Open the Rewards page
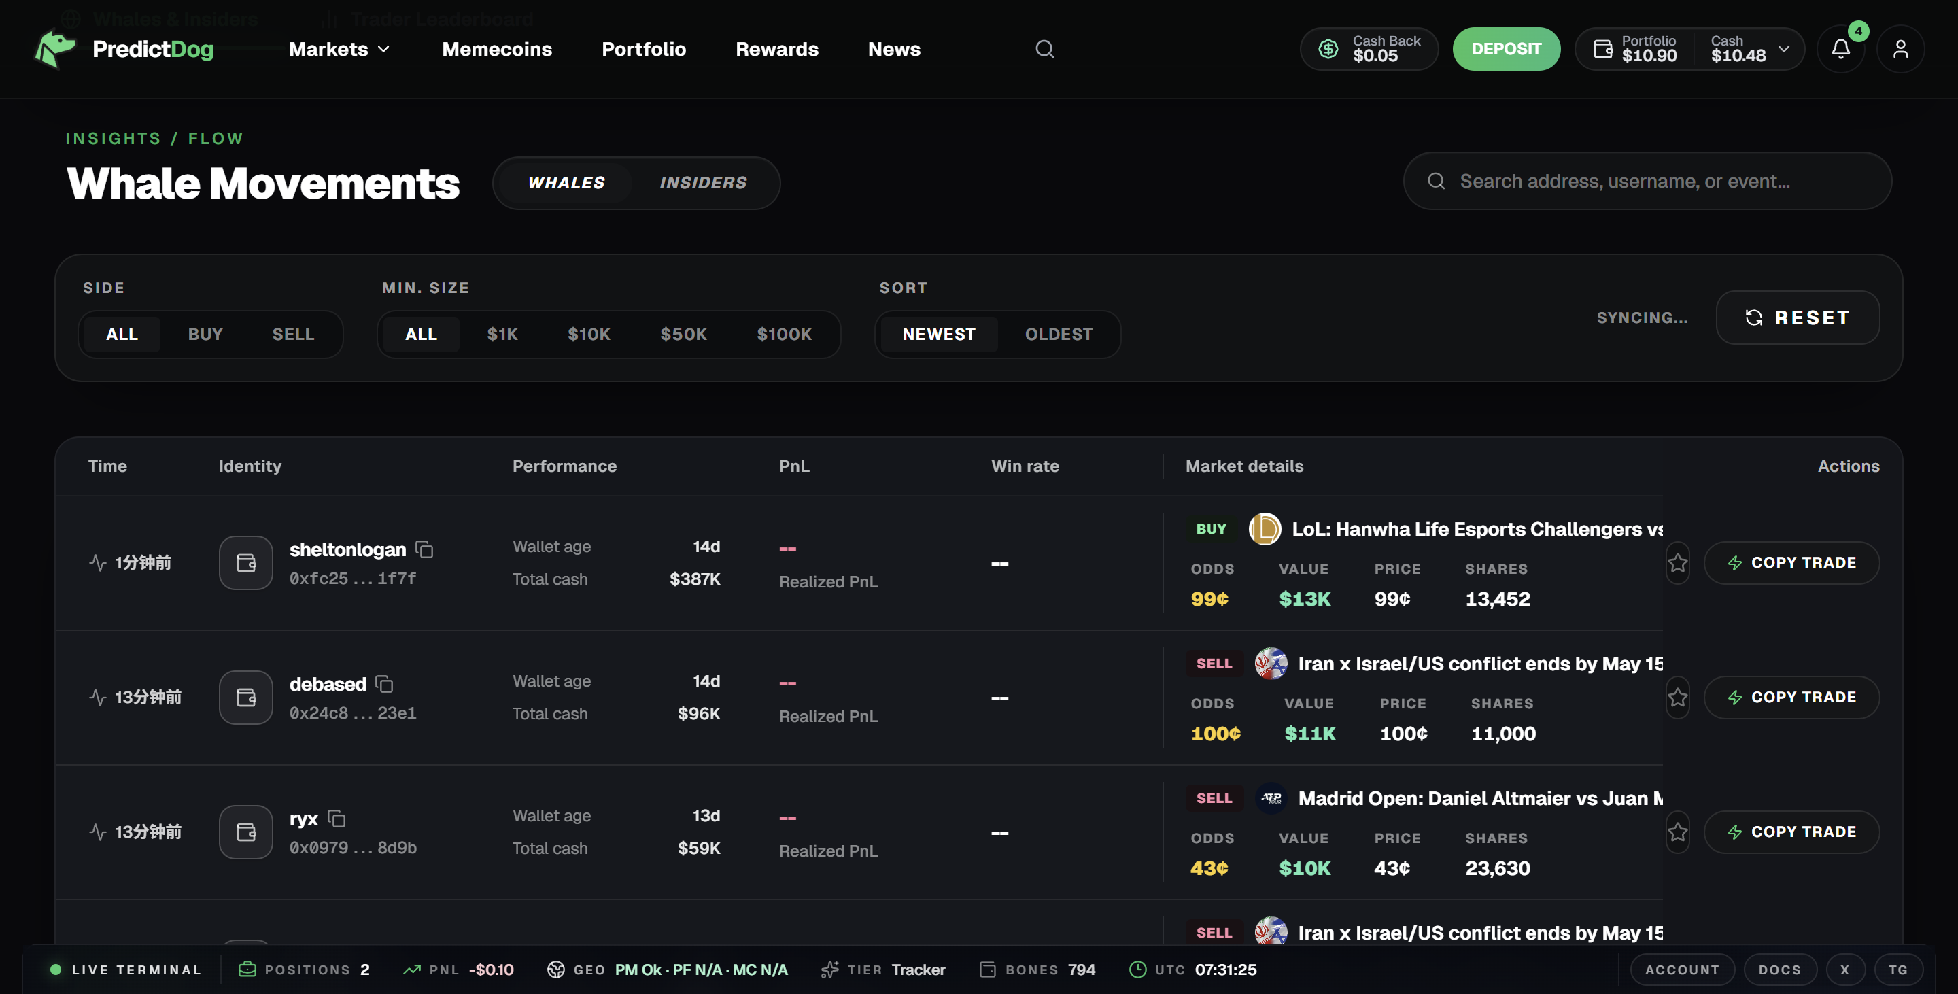 click(777, 50)
